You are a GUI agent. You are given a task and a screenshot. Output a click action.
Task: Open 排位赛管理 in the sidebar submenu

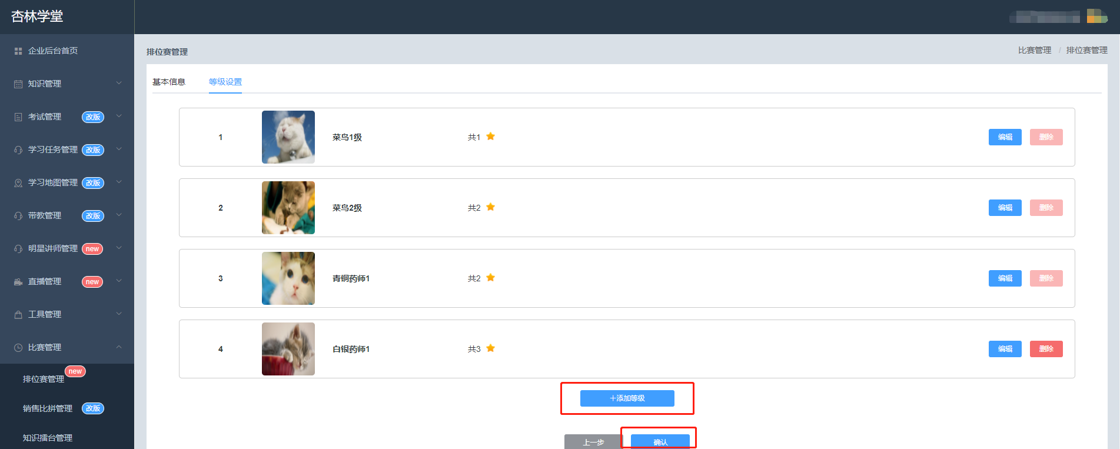coord(44,379)
